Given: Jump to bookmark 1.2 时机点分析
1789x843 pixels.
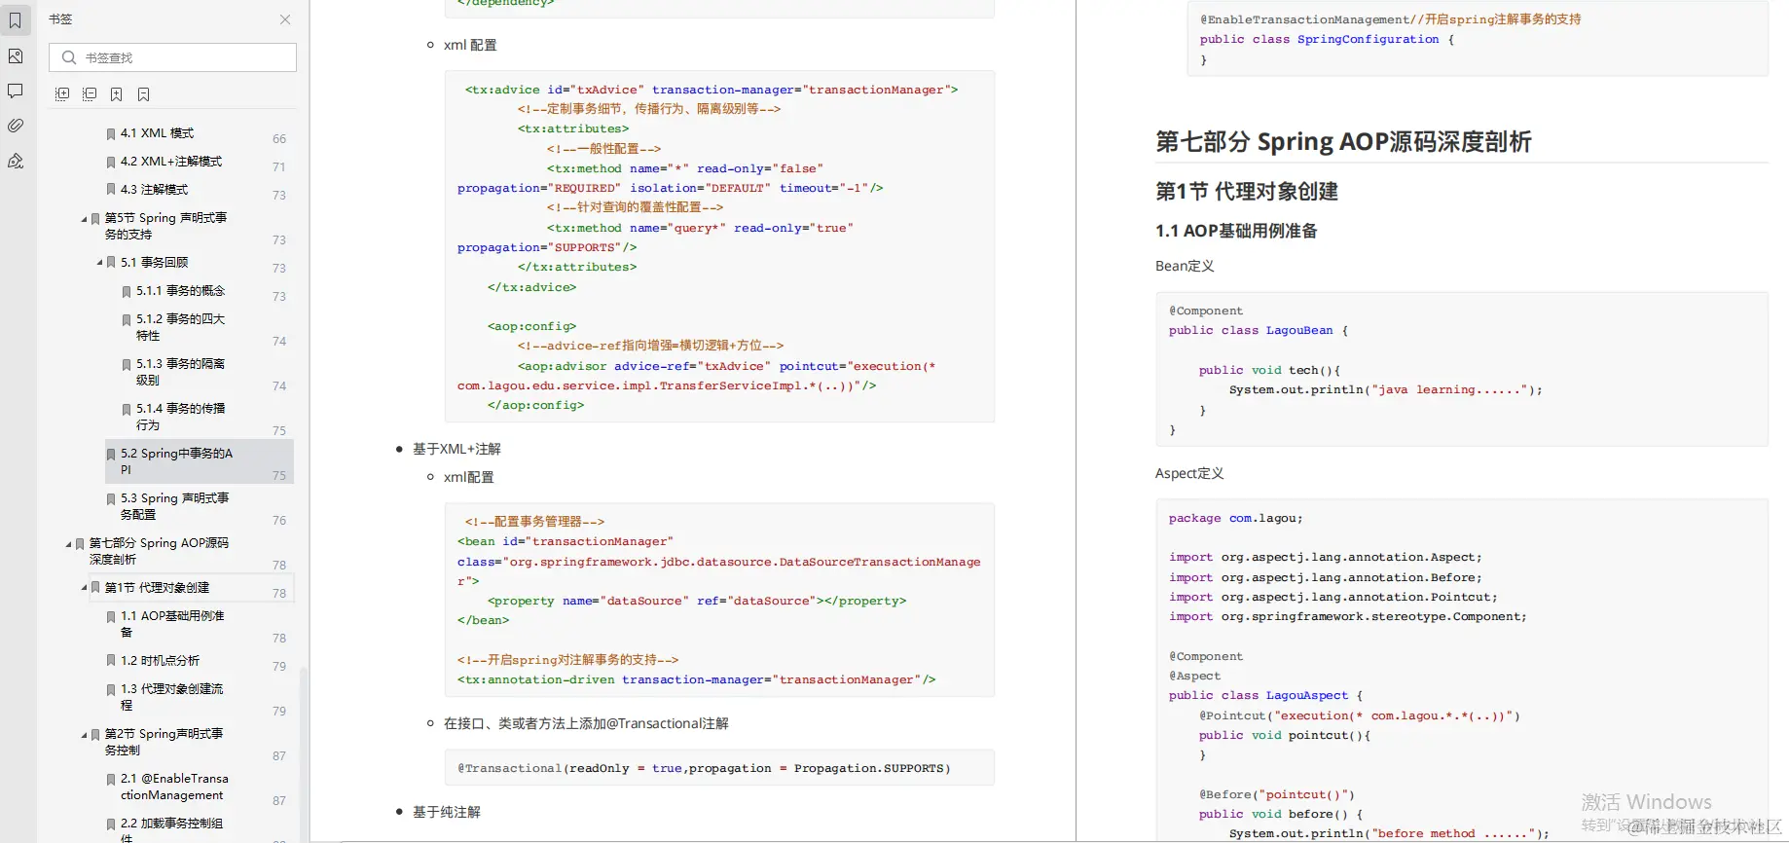Looking at the screenshot, I should pyautogui.click(x=160, y=661).
